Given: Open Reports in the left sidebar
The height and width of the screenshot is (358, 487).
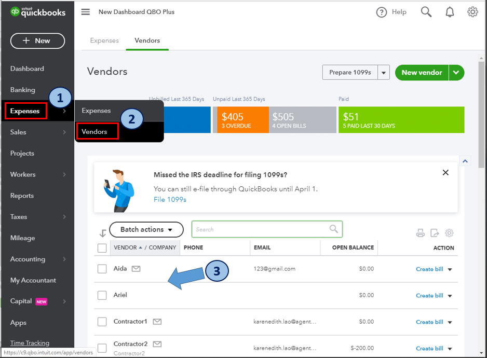Looking at the screenshot, I should tap(22, 196).
